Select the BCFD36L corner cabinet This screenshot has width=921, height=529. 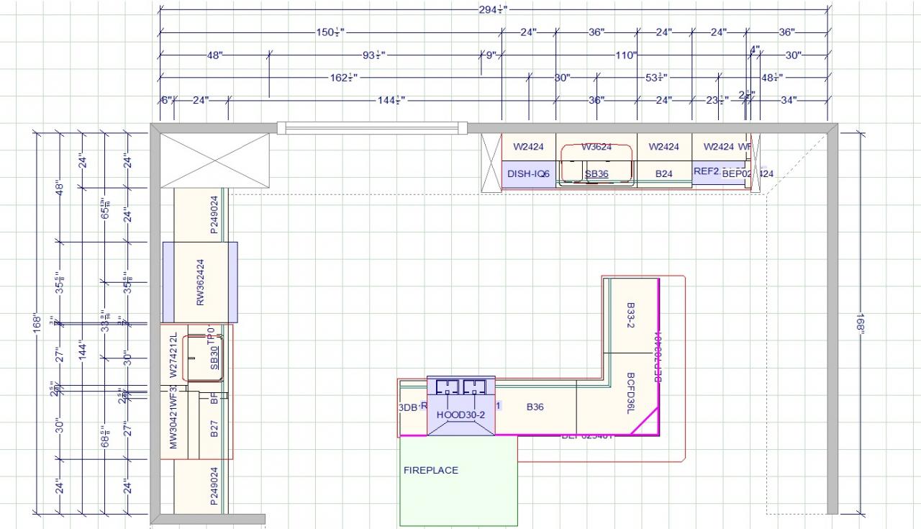pos(629,392)
